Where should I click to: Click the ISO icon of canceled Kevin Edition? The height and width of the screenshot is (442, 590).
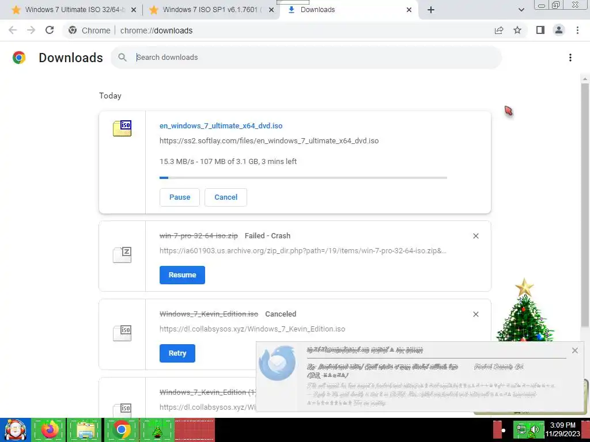[122, 333]
